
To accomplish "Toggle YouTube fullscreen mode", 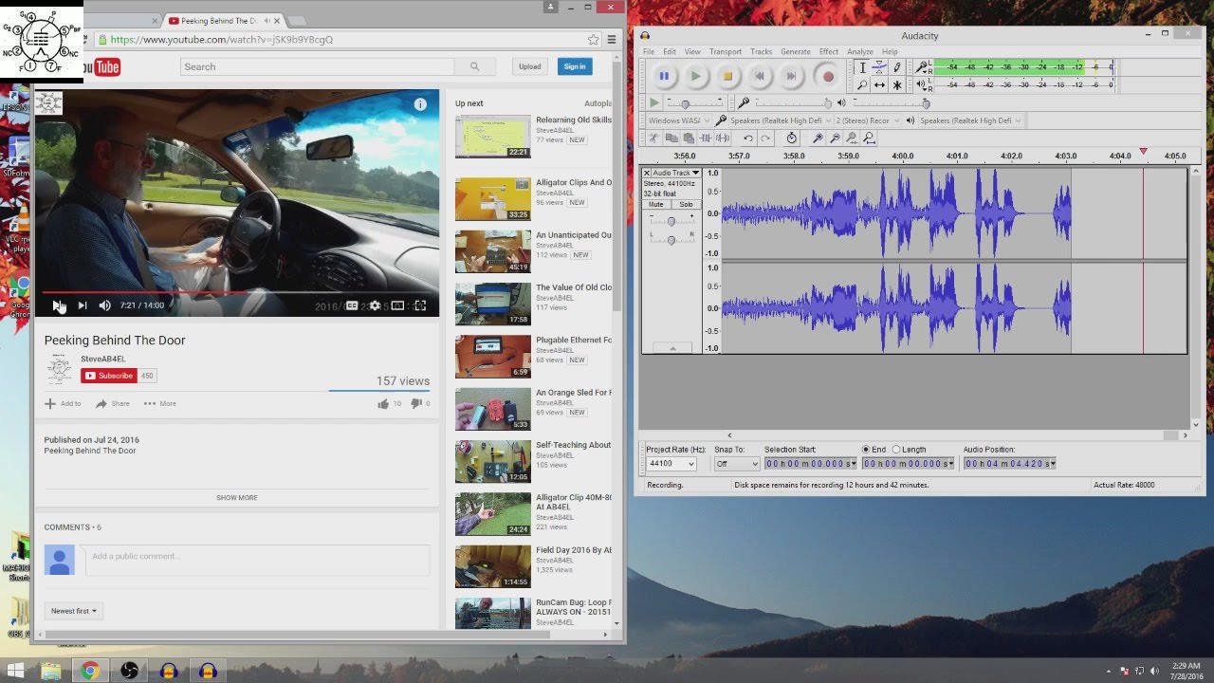I will pyautogui.click(x=420, y=305).
